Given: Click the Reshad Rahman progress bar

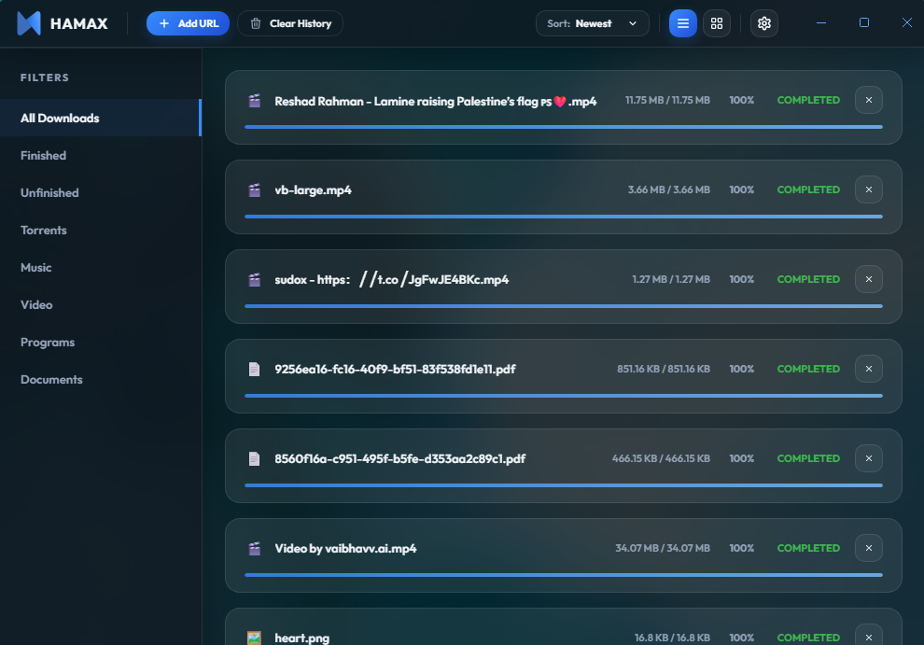Looking at the screenshot, I should [564, 127].
